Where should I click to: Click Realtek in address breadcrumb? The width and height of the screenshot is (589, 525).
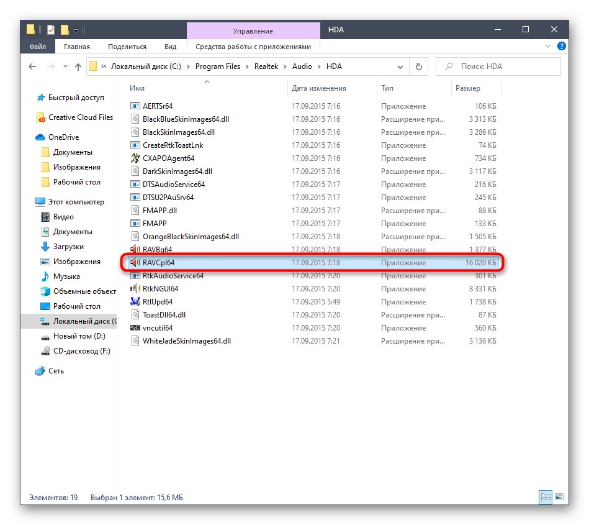(266, 66)
